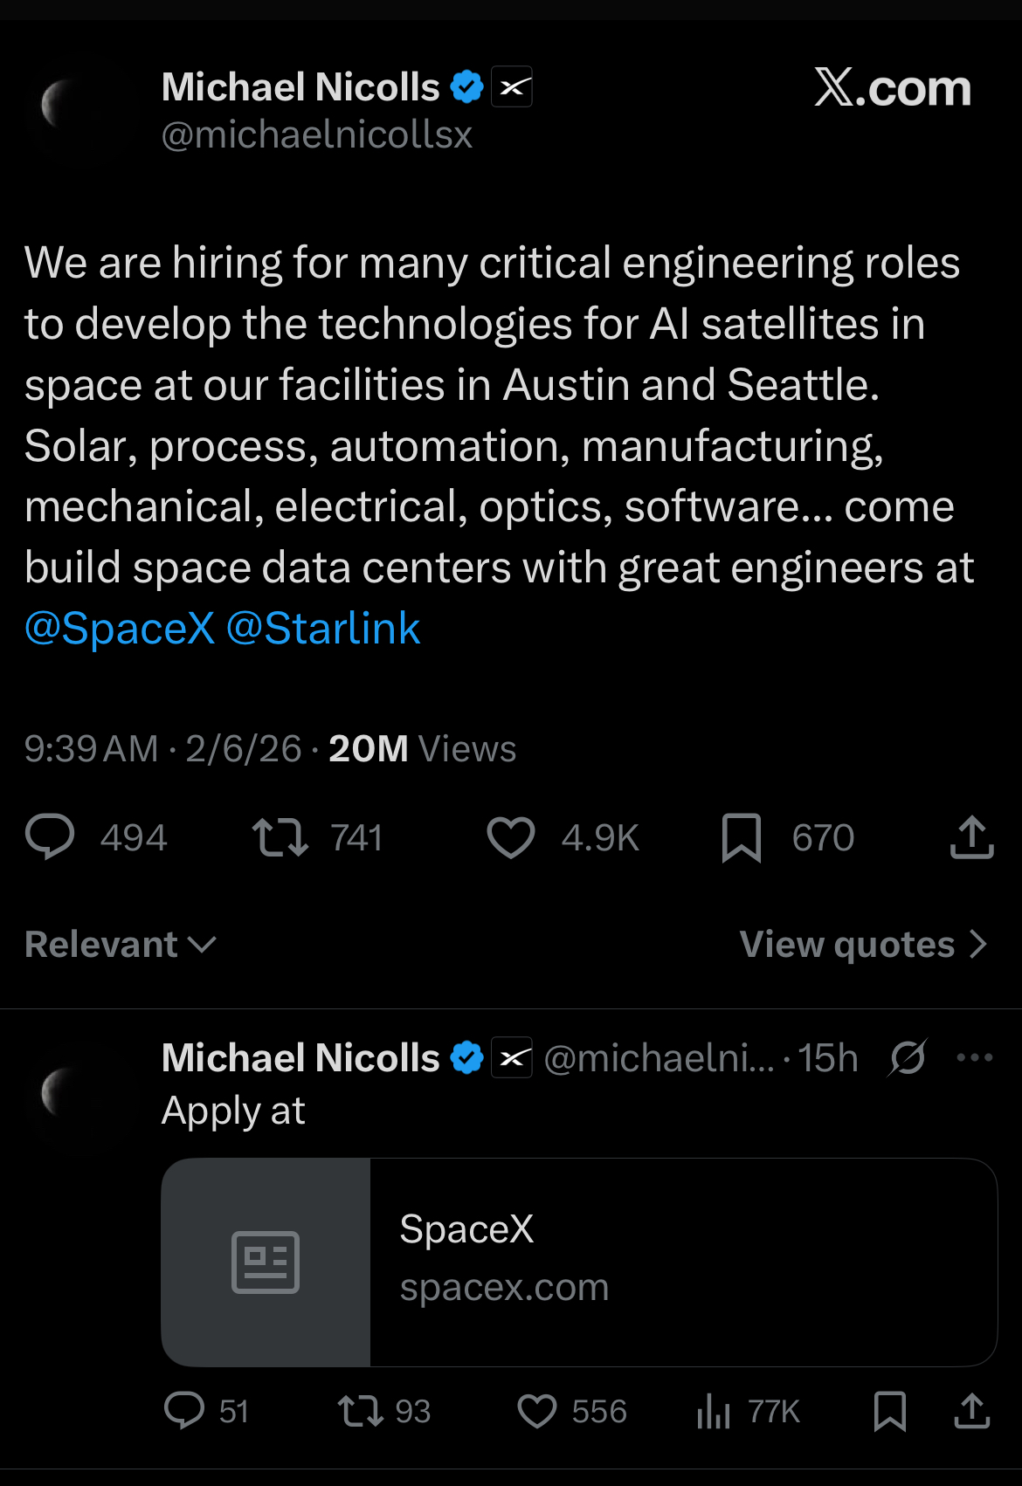Like the 'Apply at' reply
The width and height of the screenshot is (1022, 1486).
[536, 1411]
